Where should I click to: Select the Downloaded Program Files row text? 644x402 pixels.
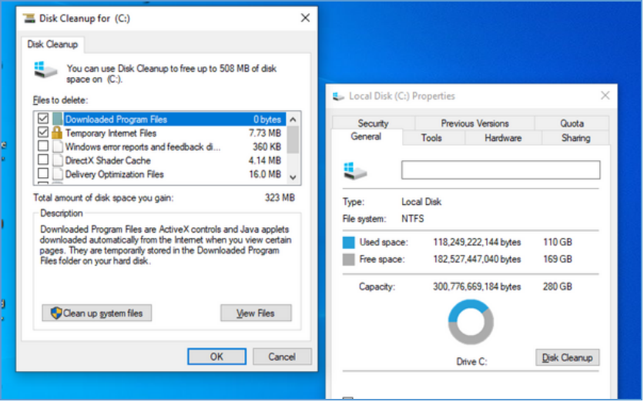116,119
